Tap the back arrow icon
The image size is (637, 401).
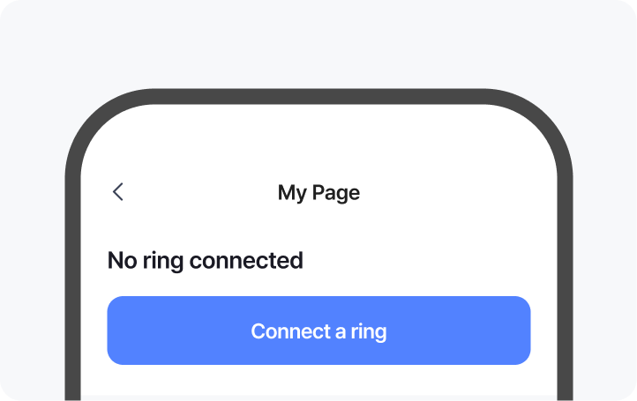tap(118, 192)
